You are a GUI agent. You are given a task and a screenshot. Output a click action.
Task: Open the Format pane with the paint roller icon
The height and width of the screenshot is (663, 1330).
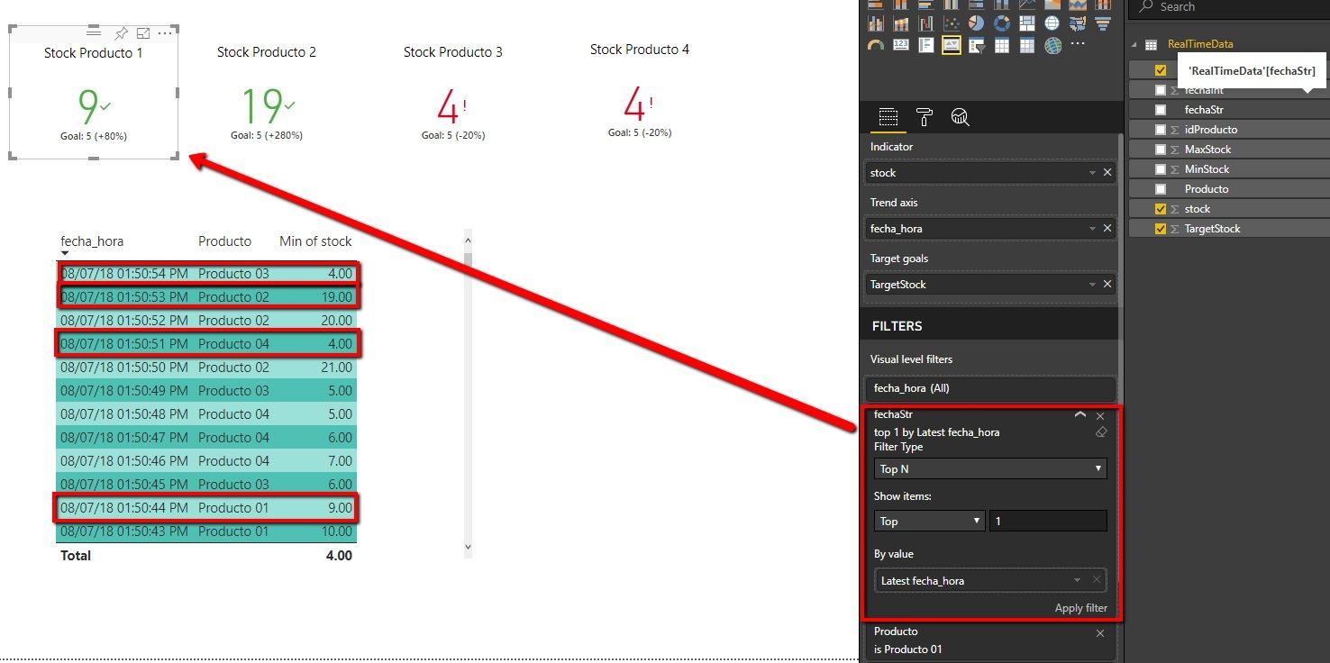click(x=925, y=117)
